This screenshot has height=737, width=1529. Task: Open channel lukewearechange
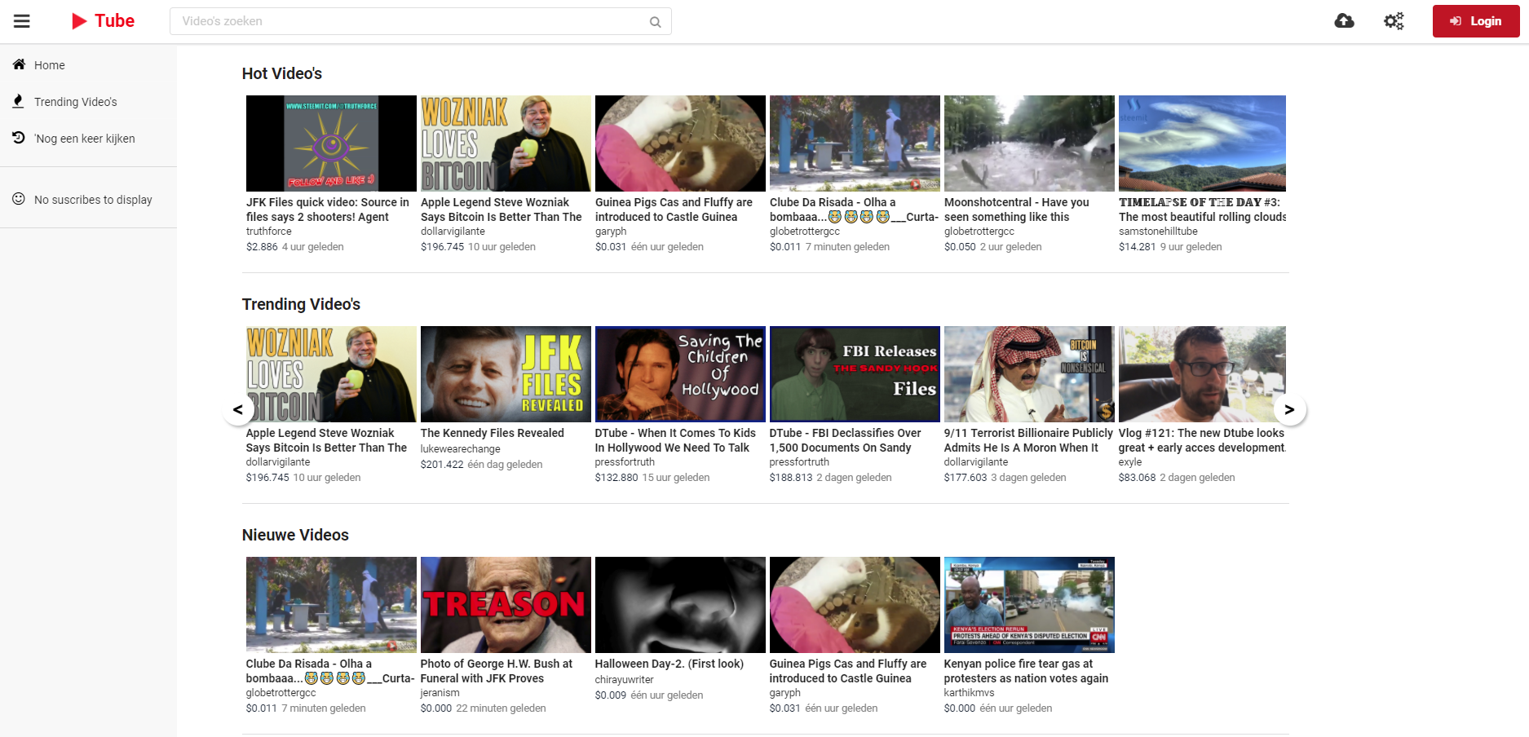pos(461,449)
